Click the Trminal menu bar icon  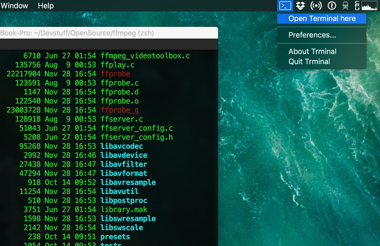(x=285, y=5)
